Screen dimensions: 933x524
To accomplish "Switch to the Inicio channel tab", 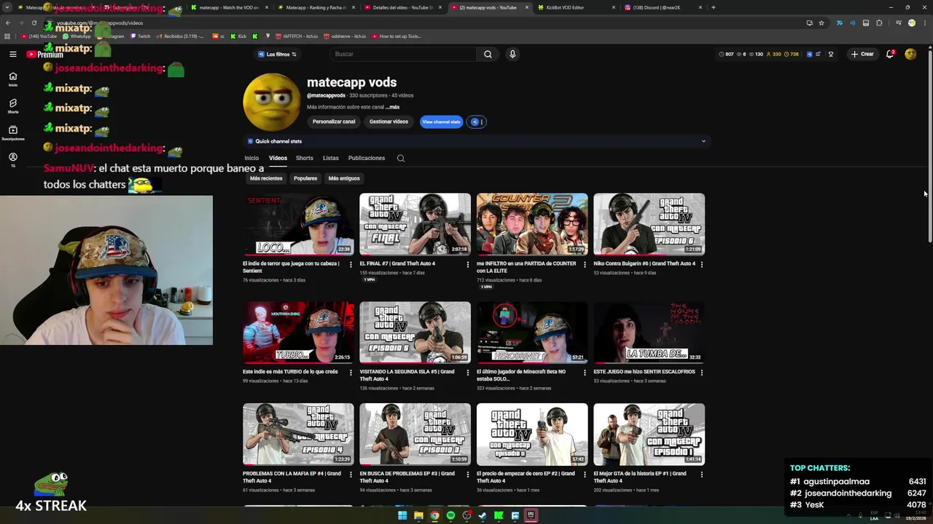I will (x=251, y=158).
